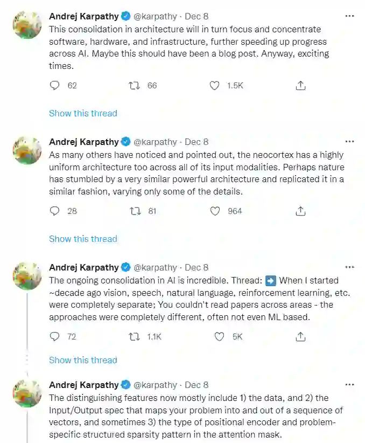Click 'Show this thread' under the first tweet
This screenshot has height=443, width=365.
(83, 113)
